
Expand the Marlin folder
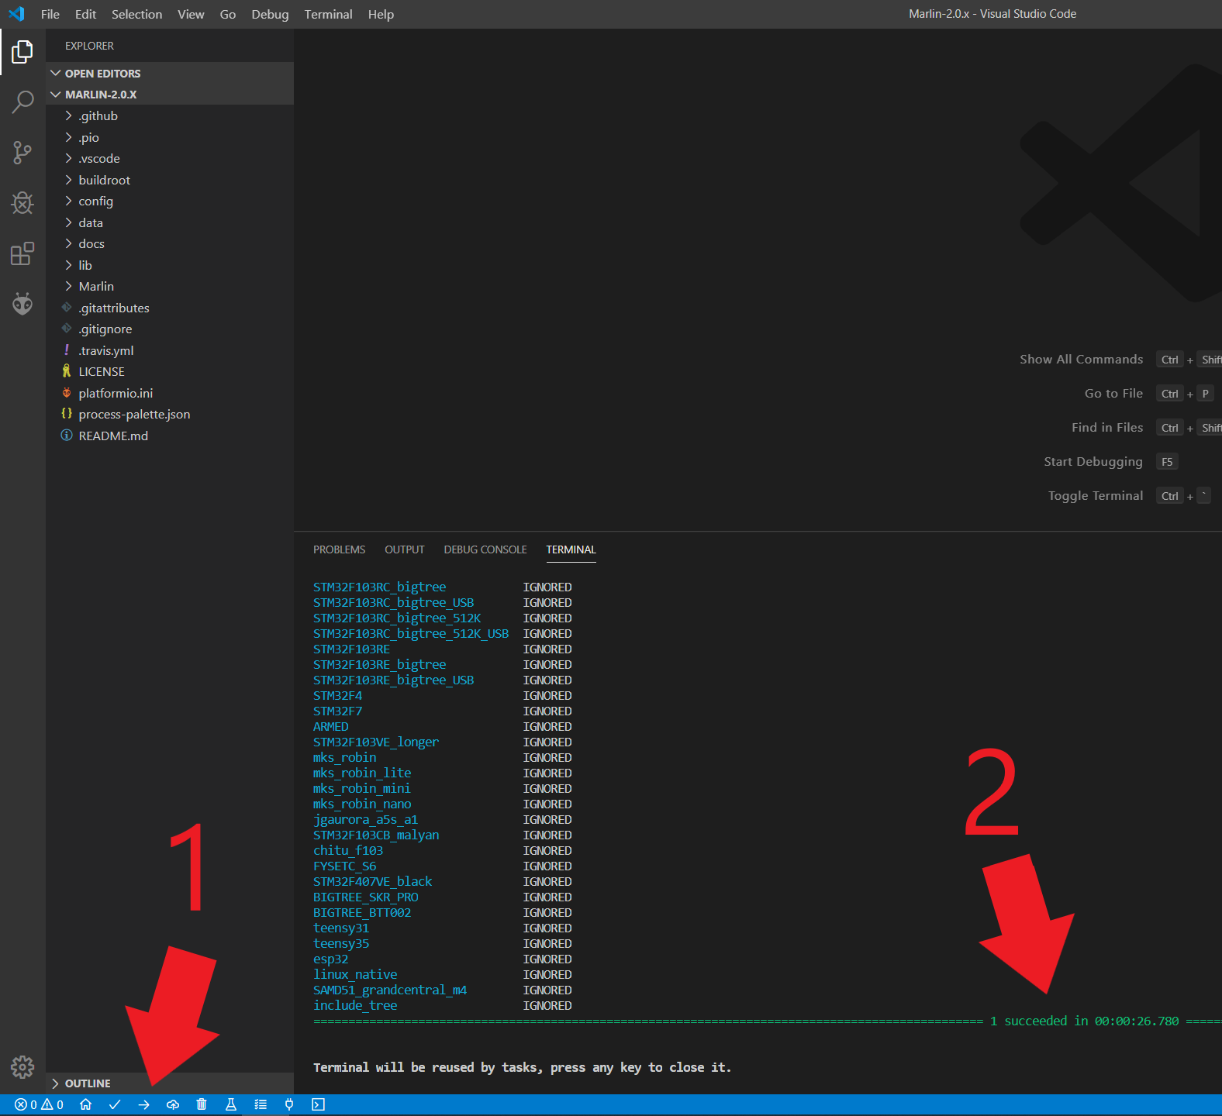[x=170, y=287]
